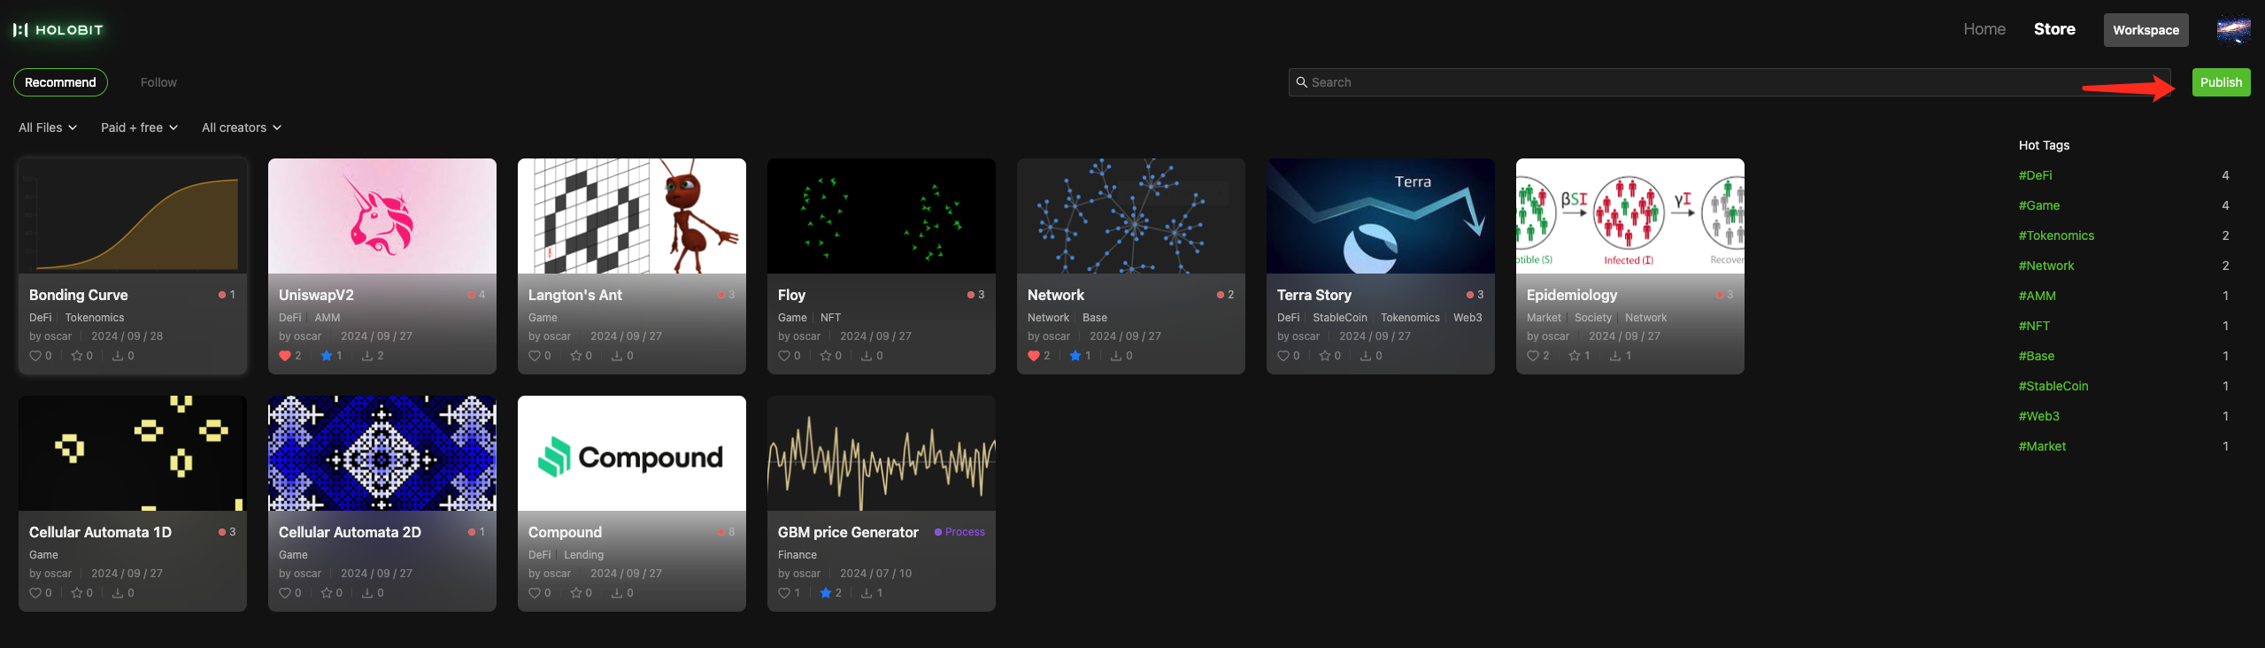2265x648 pixels.
Task: Like the Bonding Curve card
Action: point(35,356)
